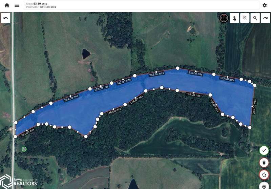The height and width of the screenshot is (189, 271).
Task: Click the 152.00 mts segment label
Action: pos(28,132)
